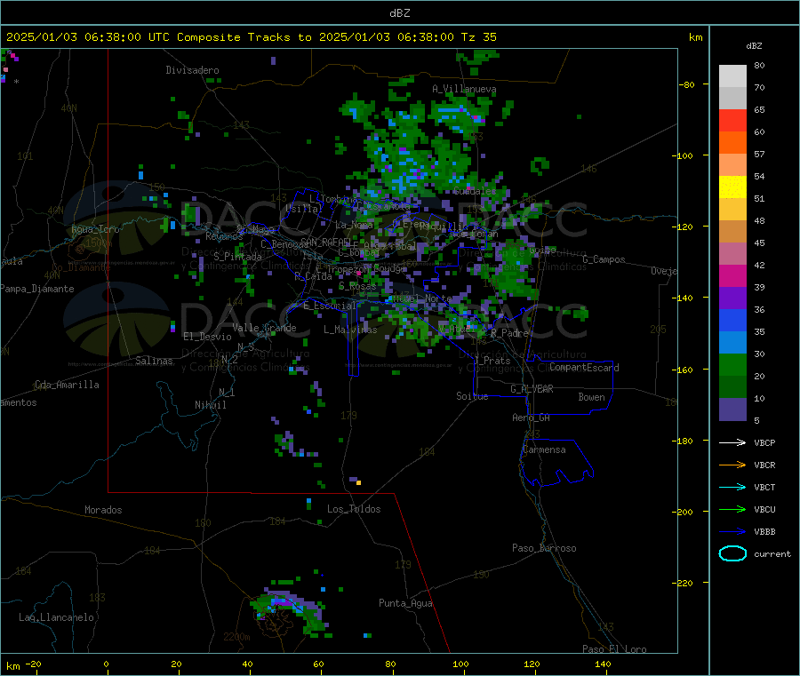Click the 'Tz 35' text in header
This screenshot has width=800, height=676.
tap(478, 37)
